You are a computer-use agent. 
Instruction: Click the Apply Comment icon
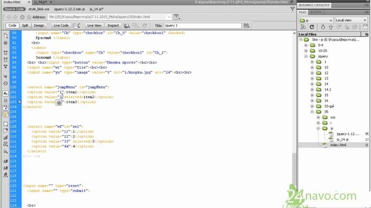coord(6,124)
